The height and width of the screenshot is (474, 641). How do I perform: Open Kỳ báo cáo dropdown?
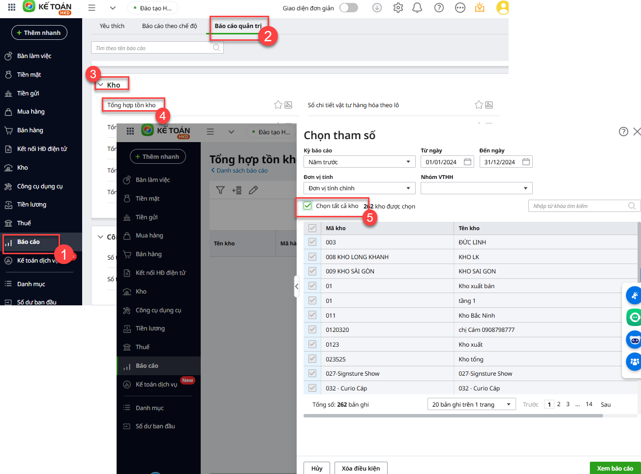tap(359, 162)
